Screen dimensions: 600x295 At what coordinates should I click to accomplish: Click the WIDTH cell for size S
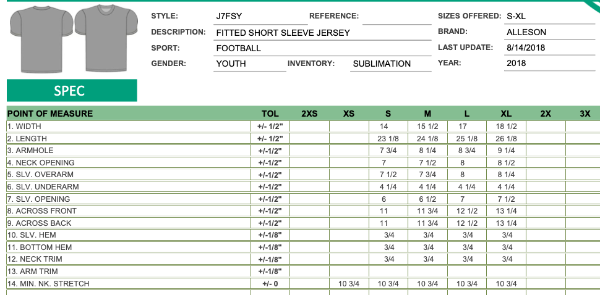(388, 127)
